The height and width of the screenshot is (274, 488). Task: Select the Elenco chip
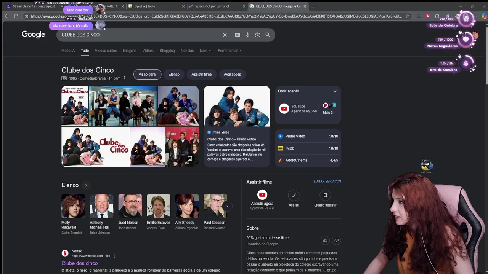point(174,75)
